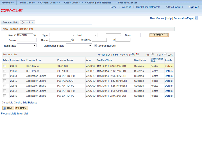Click the Show Previous Row arrow icon

(x=152, y=54)
